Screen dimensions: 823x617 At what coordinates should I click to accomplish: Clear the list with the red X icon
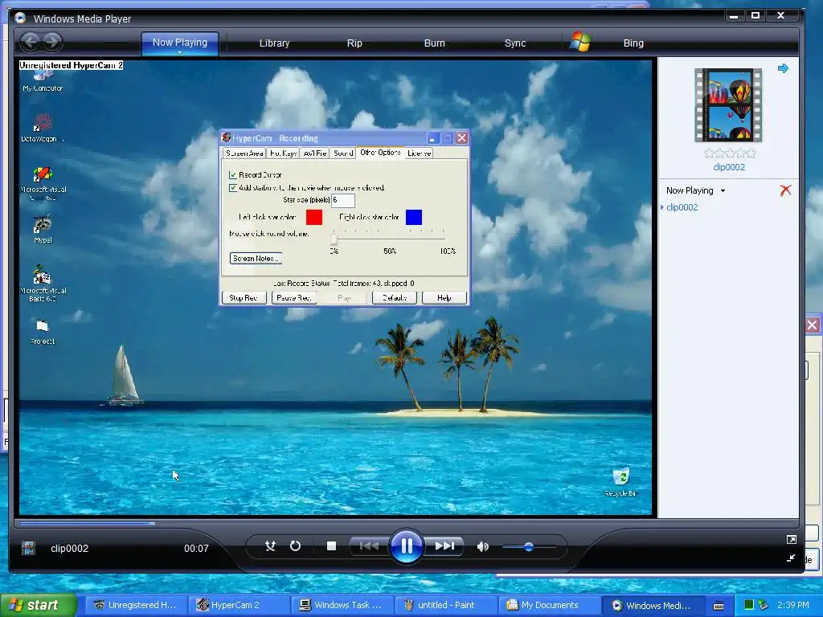785,190
